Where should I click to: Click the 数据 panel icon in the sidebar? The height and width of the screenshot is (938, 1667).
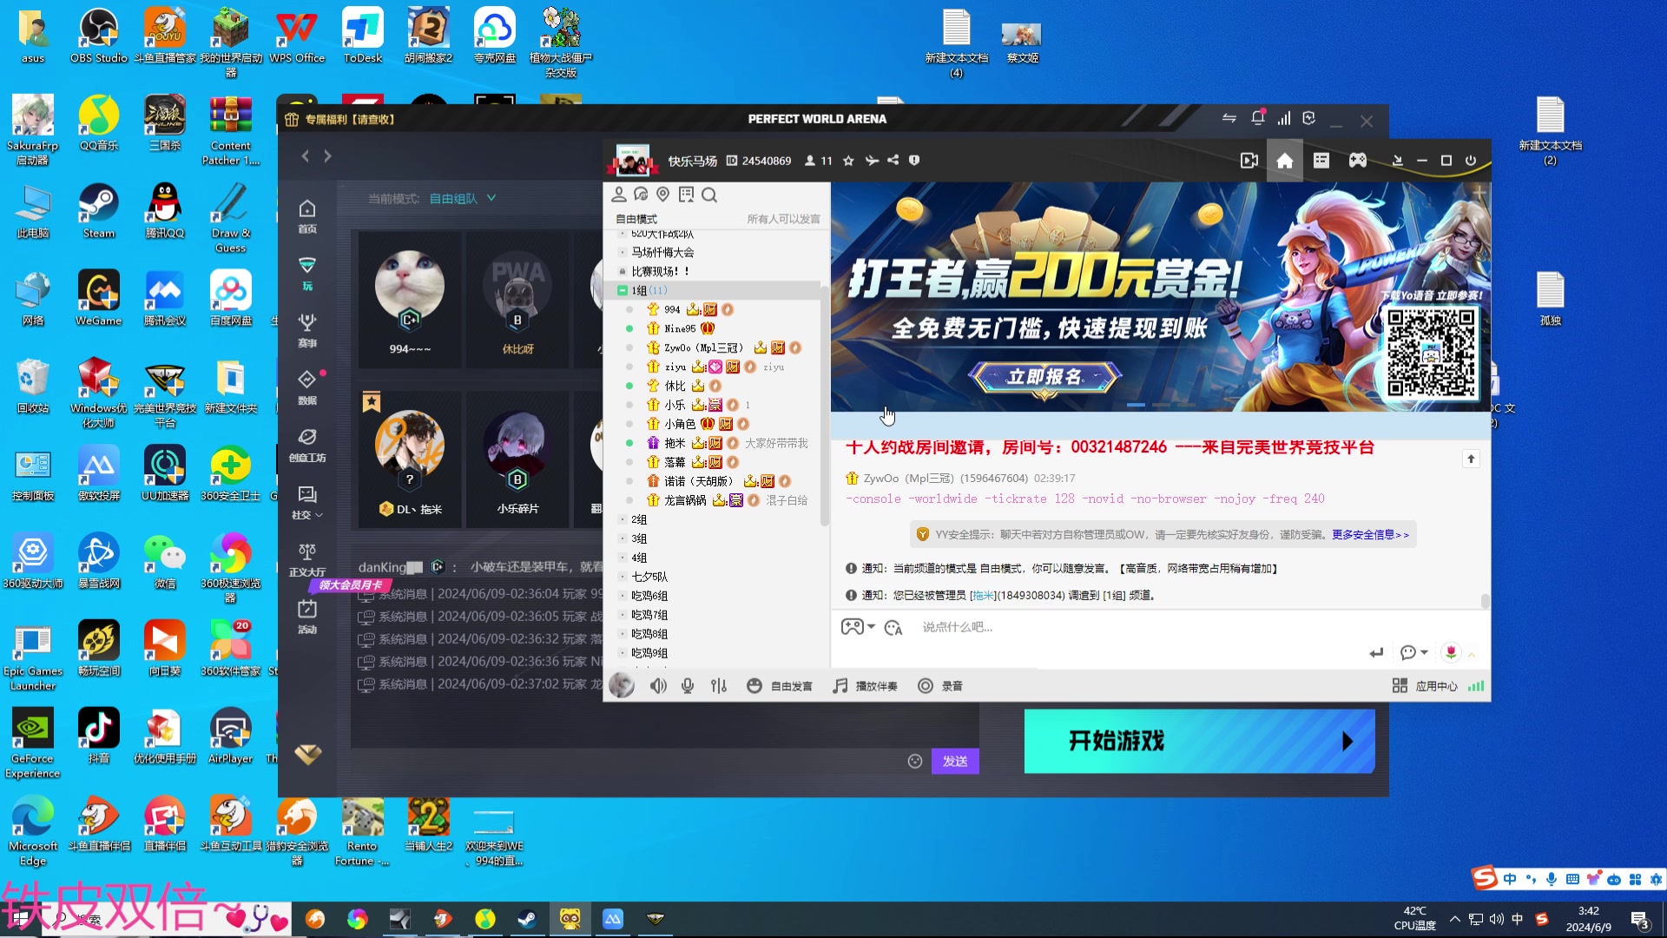click(x=307, y=388)
